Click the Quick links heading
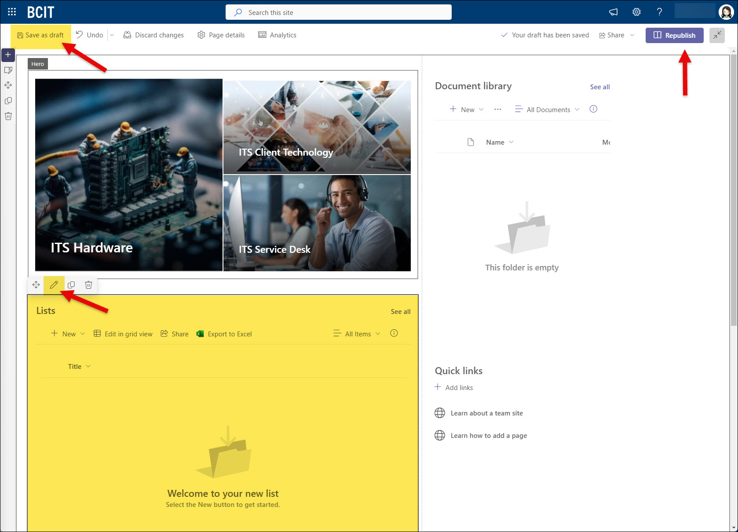Screen dimensions: 738x532 [x=459, y=371]
